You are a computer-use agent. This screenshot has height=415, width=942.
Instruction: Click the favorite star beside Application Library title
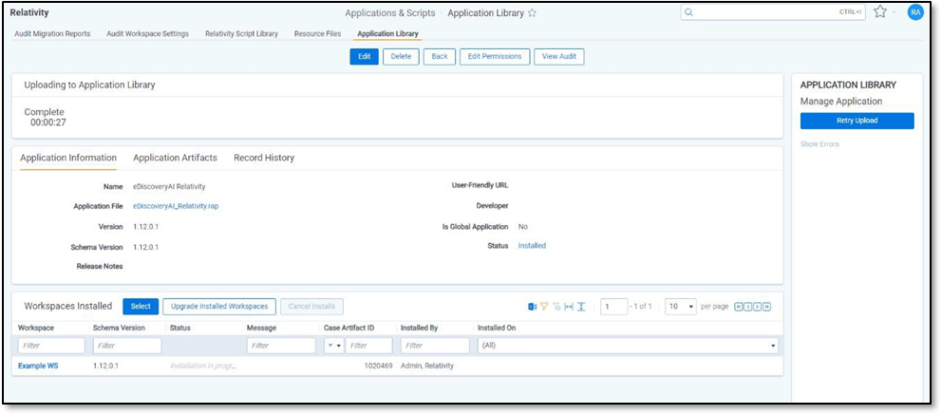pyautogui.click(x=532, y=13)
